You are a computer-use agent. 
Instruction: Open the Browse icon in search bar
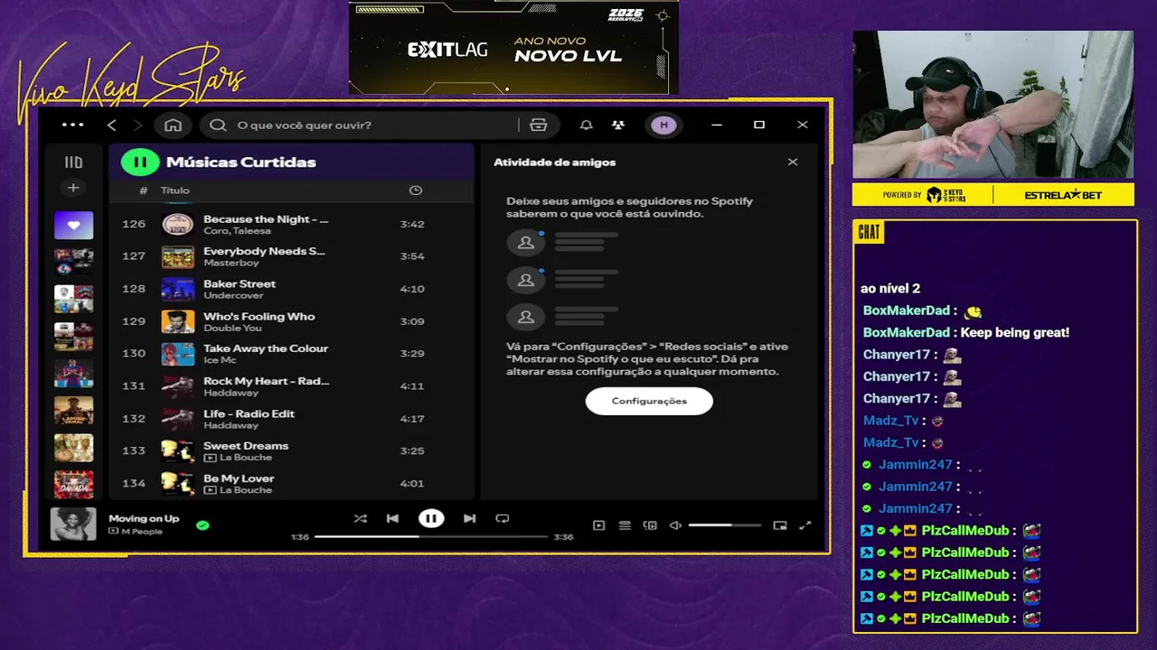(539, 125)
